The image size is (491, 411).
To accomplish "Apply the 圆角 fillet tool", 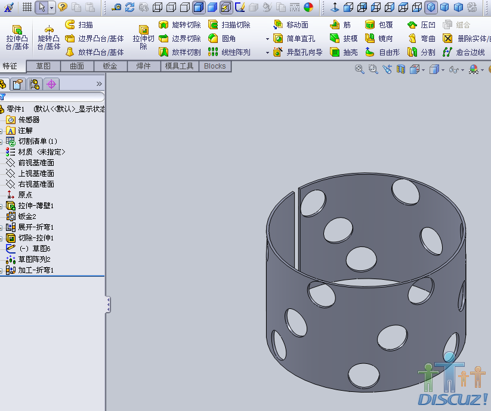I will [222, 39].
